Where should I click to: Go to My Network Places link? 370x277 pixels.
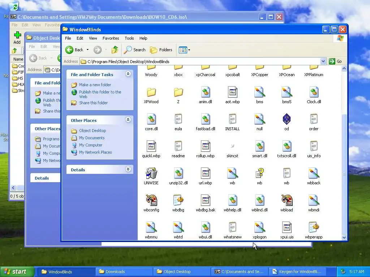click(x=95, y=152)
